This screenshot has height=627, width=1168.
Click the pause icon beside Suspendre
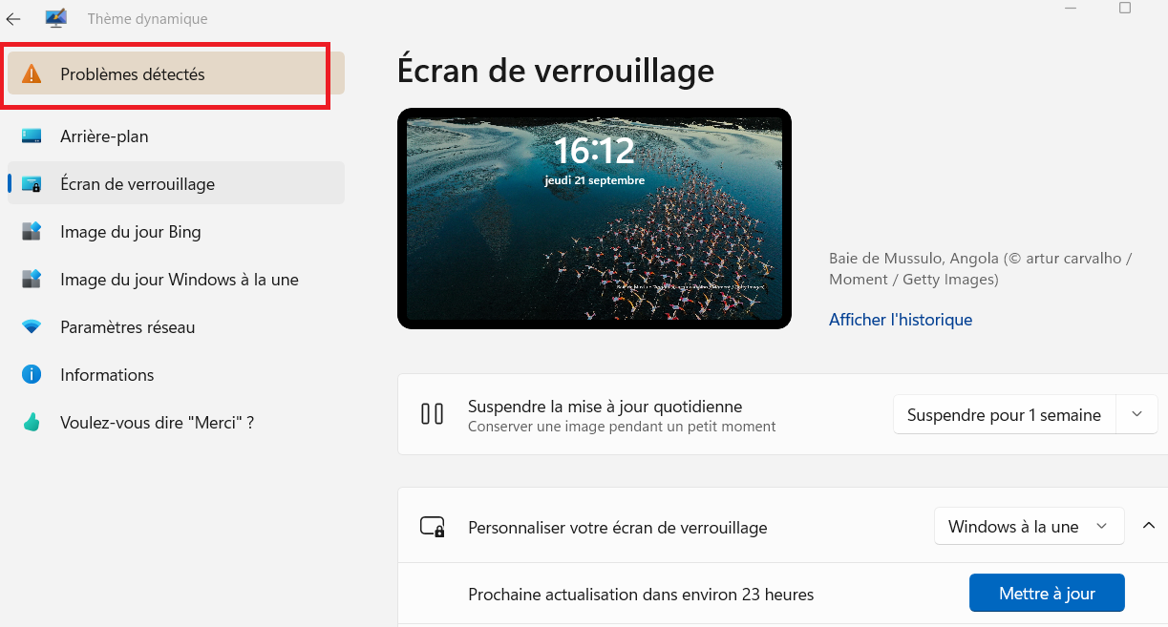pyautogui.click(x=433, y=414)
